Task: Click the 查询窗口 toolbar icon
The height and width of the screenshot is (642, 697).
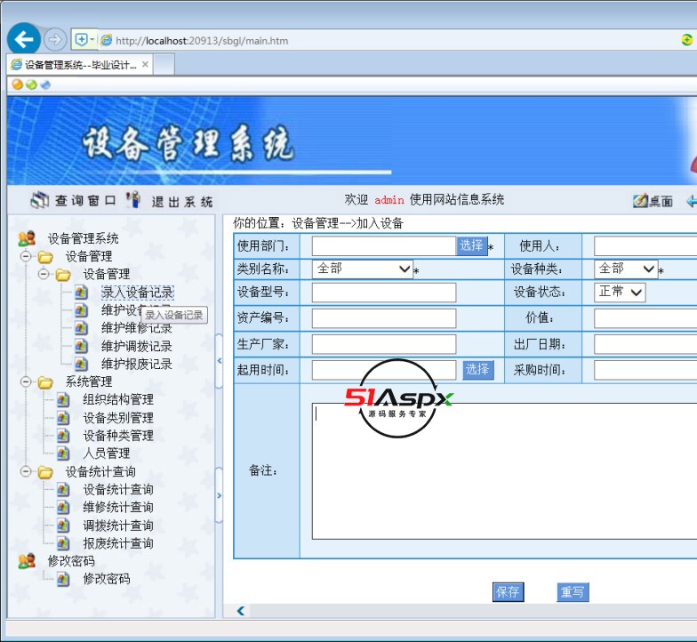Action: click(x=40, y=201)
